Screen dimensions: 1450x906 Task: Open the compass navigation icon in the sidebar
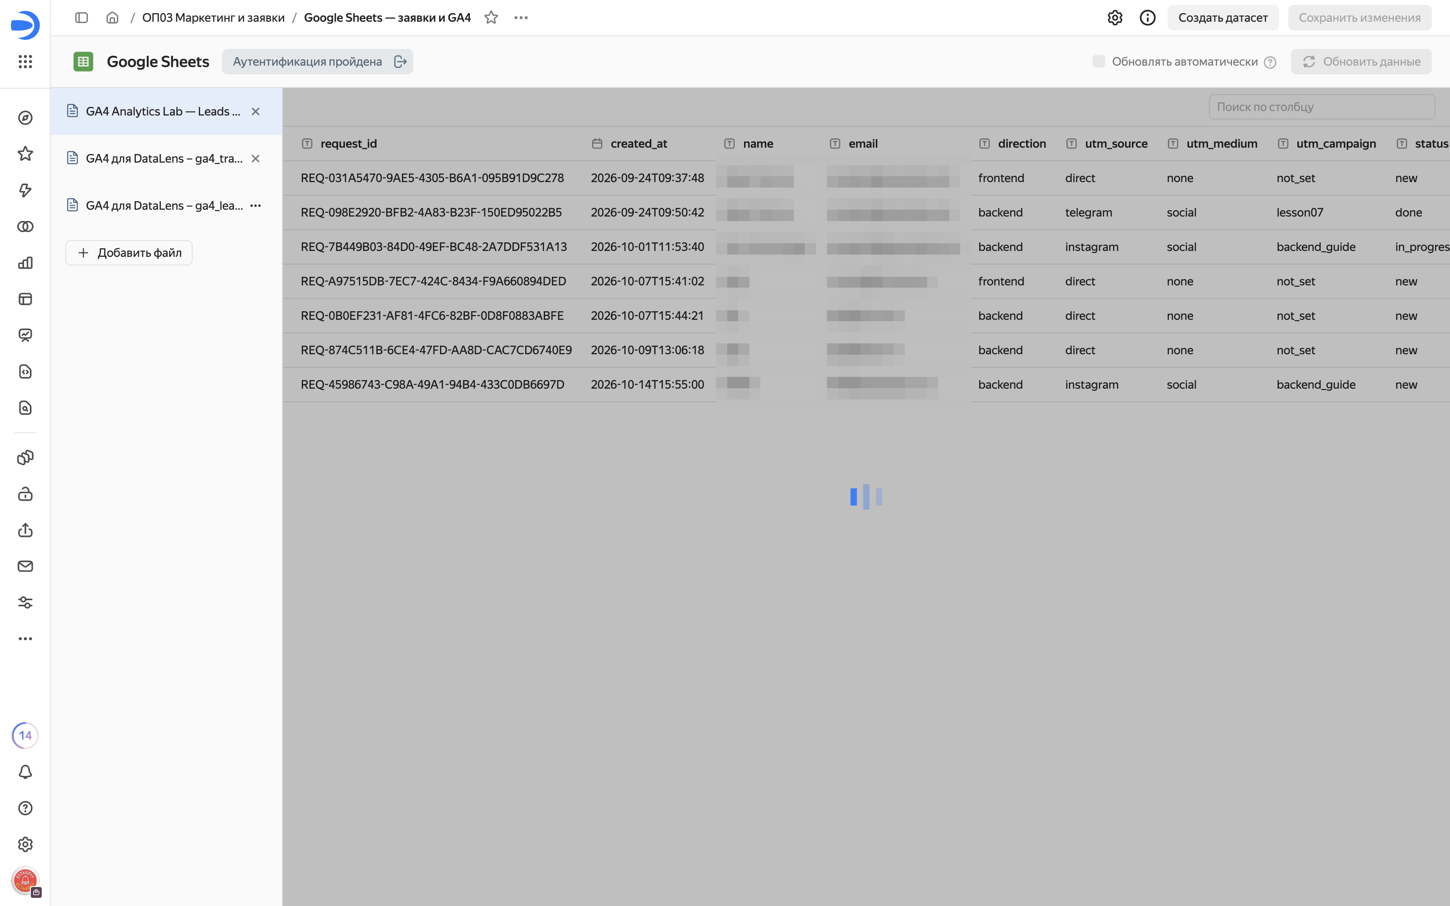point(25,118)
